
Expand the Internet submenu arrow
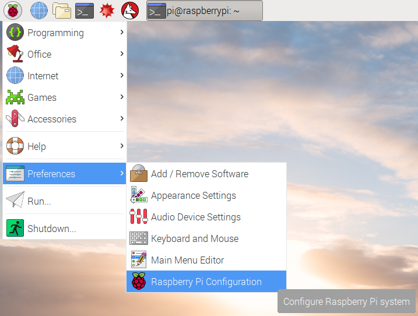[x=122, y=75]
